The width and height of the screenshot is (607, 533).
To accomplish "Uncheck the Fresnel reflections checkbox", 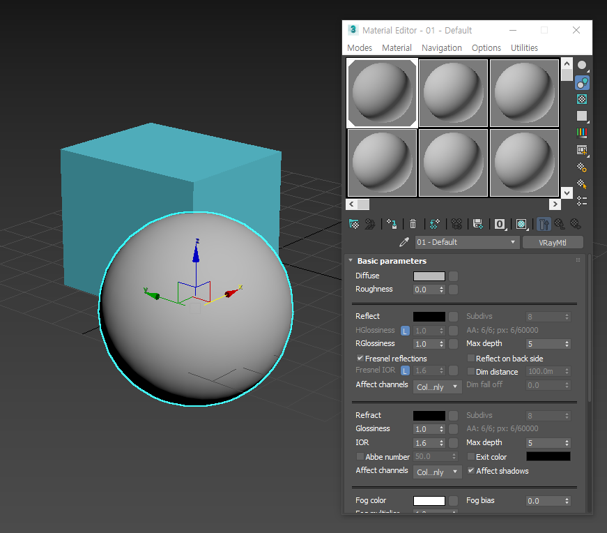I will (360, 358).
